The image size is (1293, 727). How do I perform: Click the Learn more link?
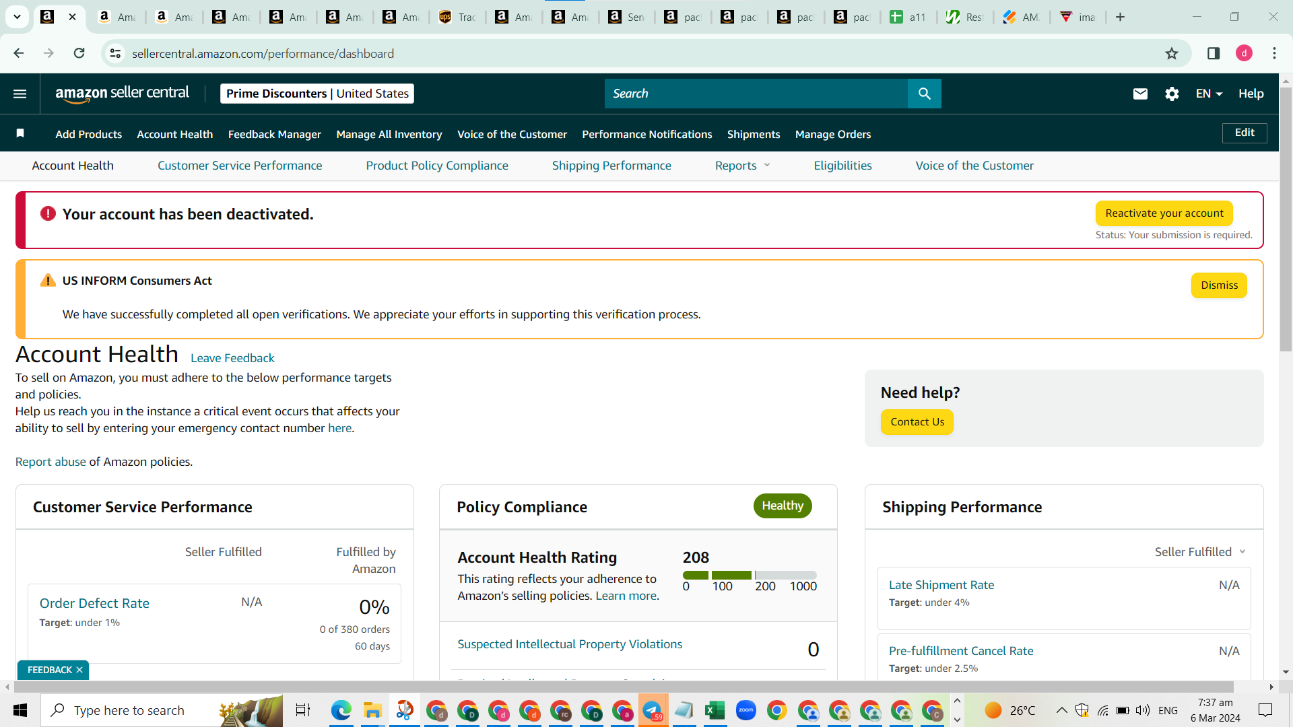[626, 596]
